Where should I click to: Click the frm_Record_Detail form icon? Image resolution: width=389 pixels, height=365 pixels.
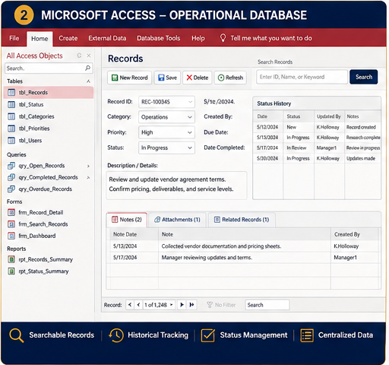(11, 212)
